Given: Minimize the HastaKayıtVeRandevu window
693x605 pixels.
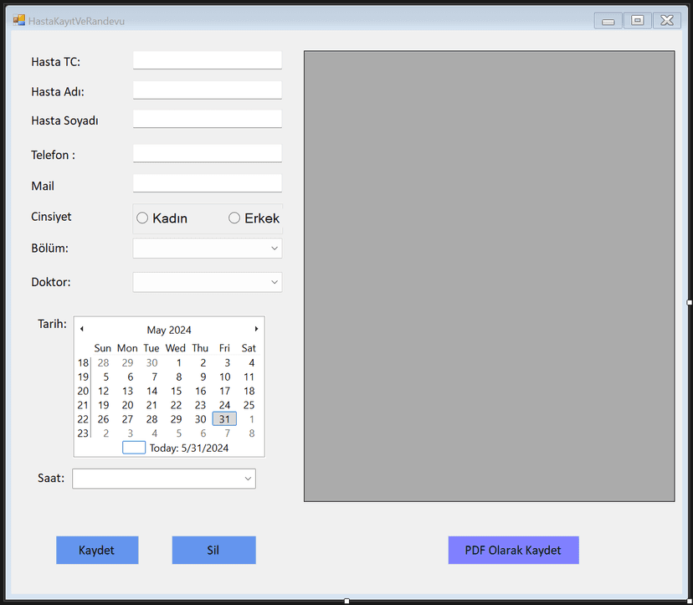Looking at the screenshot, I should coord(608,21).
